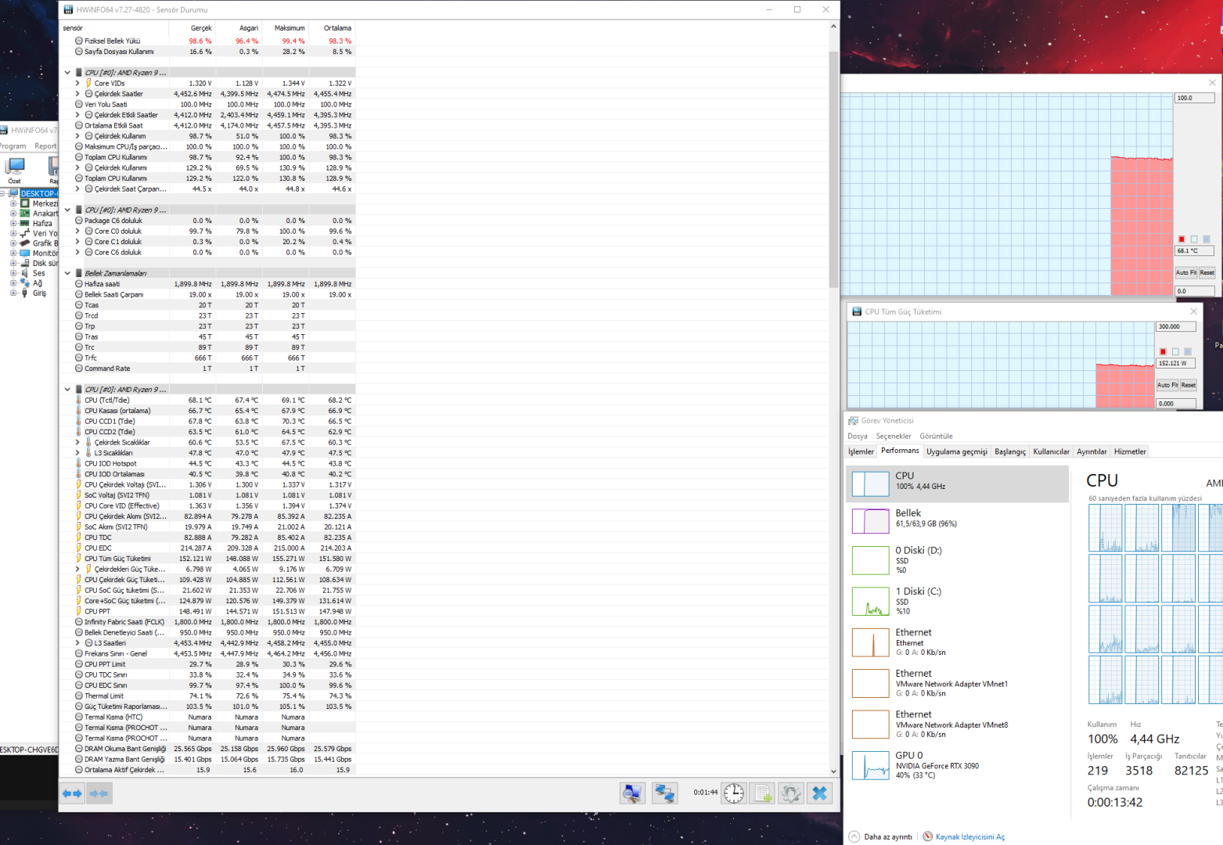Click the Giriş USB plug tree icon
The height and width of the screenshot is (845, 1223).
(x=25, y=293)
